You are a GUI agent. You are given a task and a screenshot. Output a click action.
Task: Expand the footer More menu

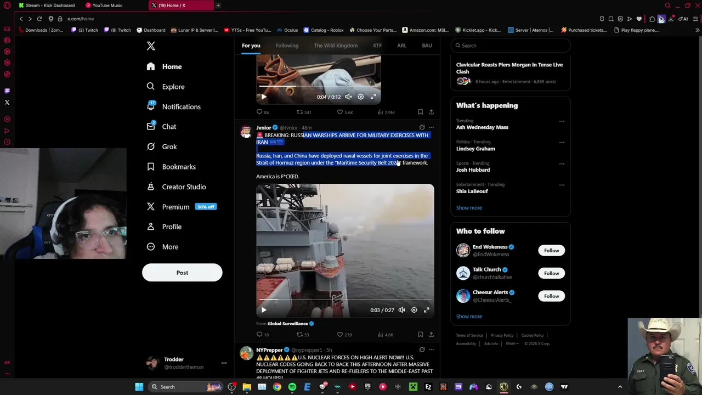point(511,343)
